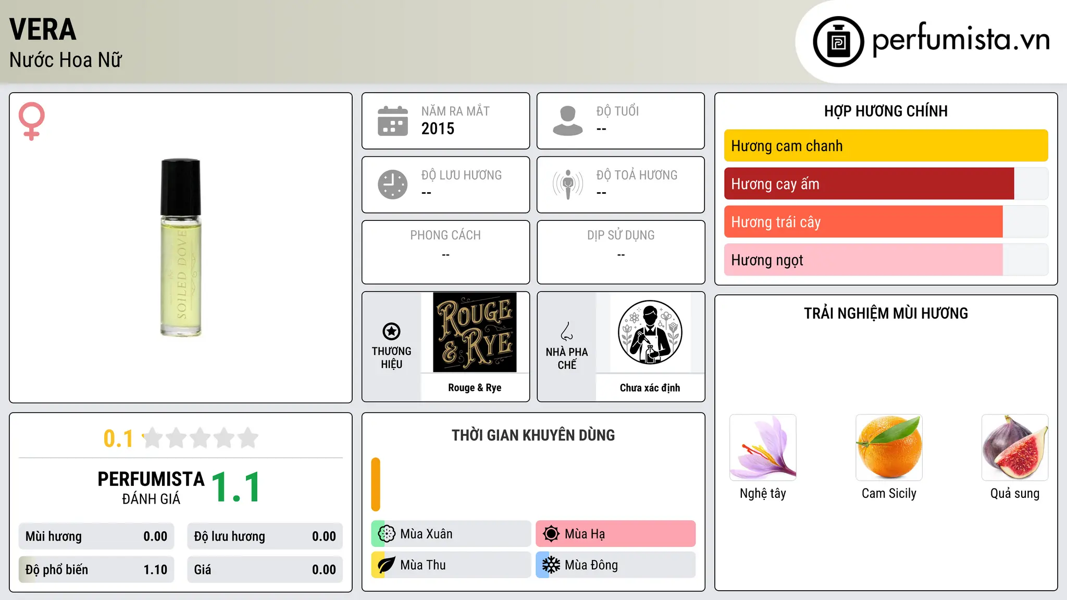Click the perfumer illustration icon
The width and height of the screenshot is (1067, 600).
[x=650, y=332]
